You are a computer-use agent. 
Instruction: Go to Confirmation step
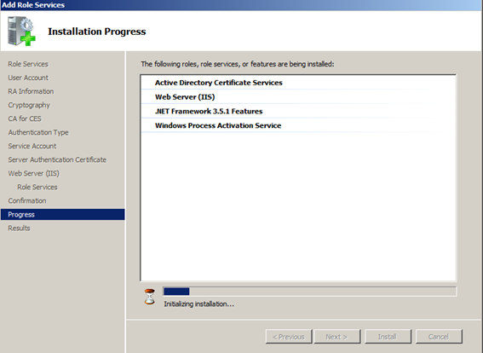pyautogui.click(x=27, y=200)
